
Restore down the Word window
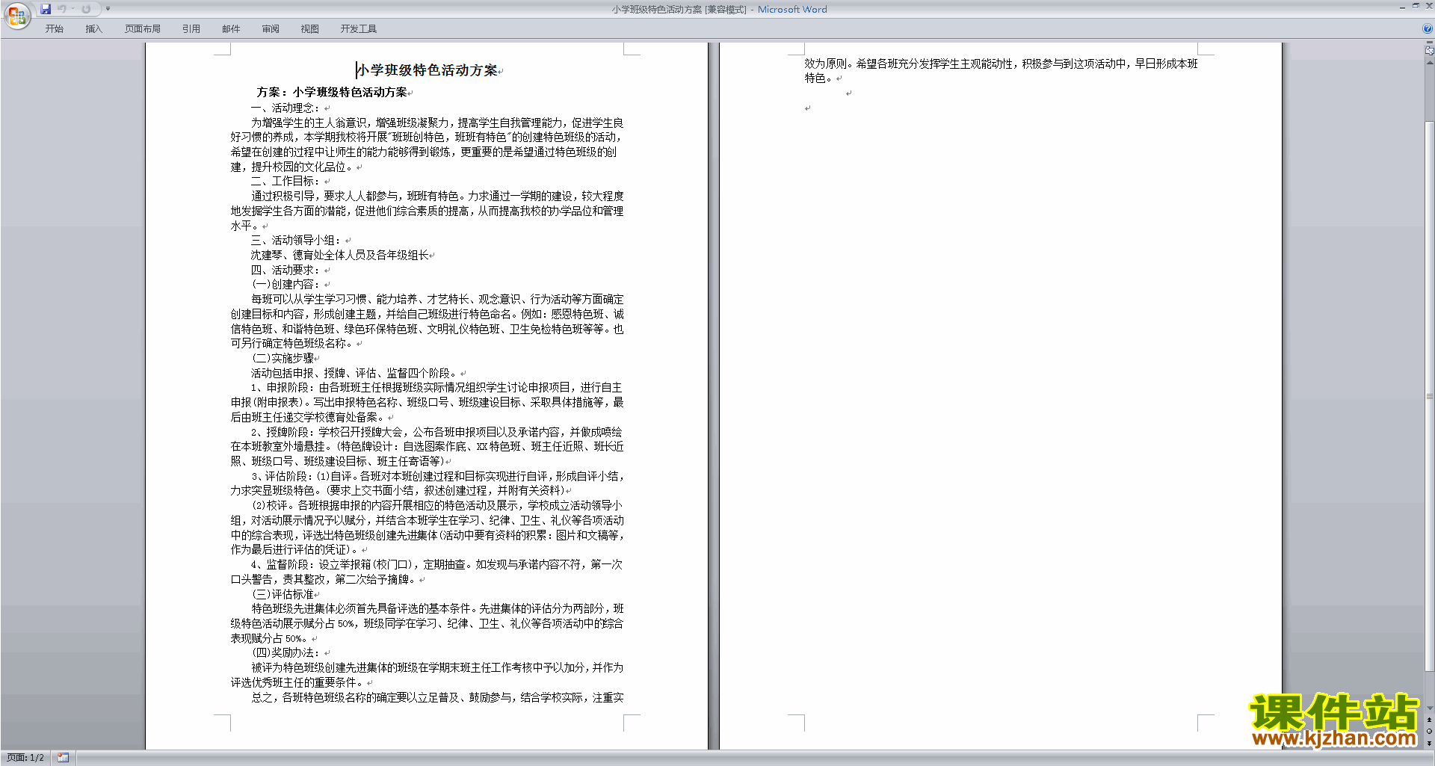1416,6
